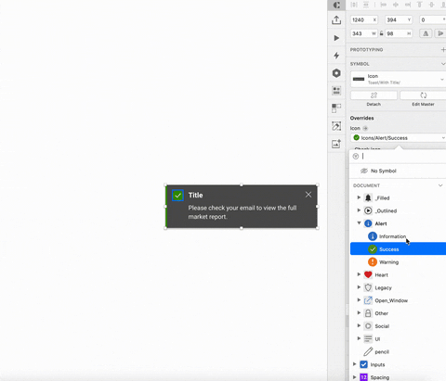Click the paint bucket icon in sidebar
The image size is (446, 381).
pos(336,126)
